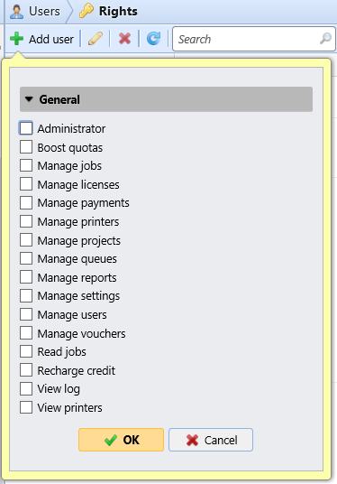Viewport: 337px width, 484px height.
Task: Enable the Manage users checkbox
Action: tap(26, 314)
